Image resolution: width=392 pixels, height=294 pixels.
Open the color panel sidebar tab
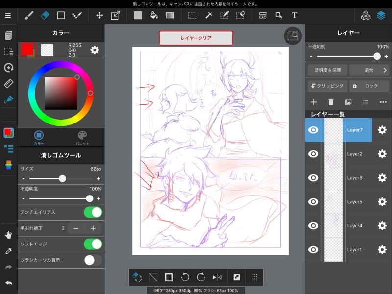click(x=8, y=133)
